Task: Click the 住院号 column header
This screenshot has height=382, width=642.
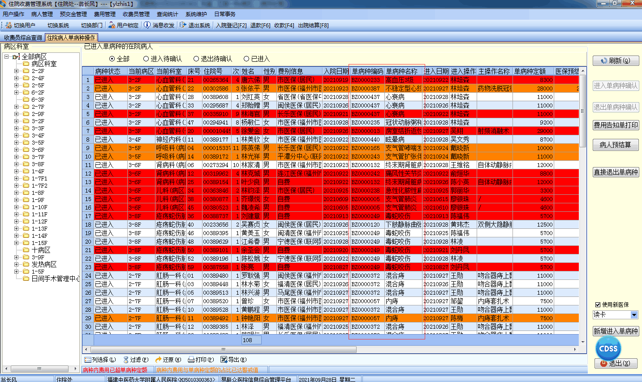Action: tap(217, 71)
